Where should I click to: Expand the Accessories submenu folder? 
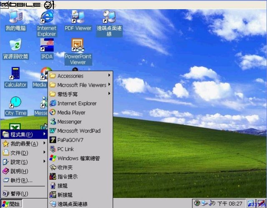pyautogui.click(x=80, y=76)
